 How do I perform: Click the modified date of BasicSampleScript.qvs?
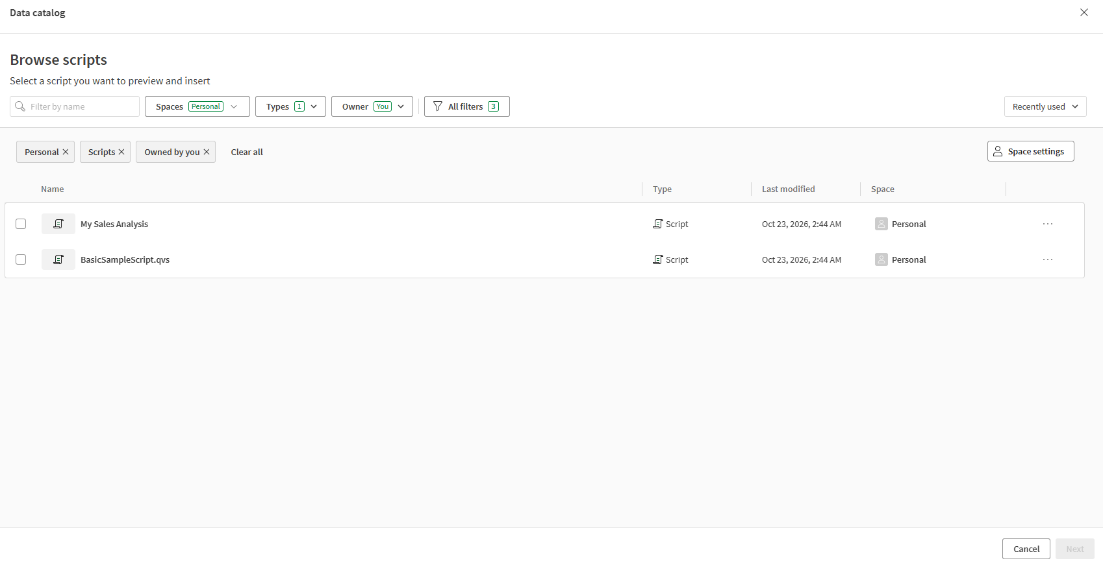pyautogui.click(x=802, y=259)
